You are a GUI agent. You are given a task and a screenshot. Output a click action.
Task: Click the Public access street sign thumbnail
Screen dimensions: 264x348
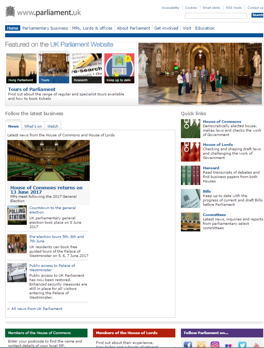pyautogui.click(x=17, y=273)
